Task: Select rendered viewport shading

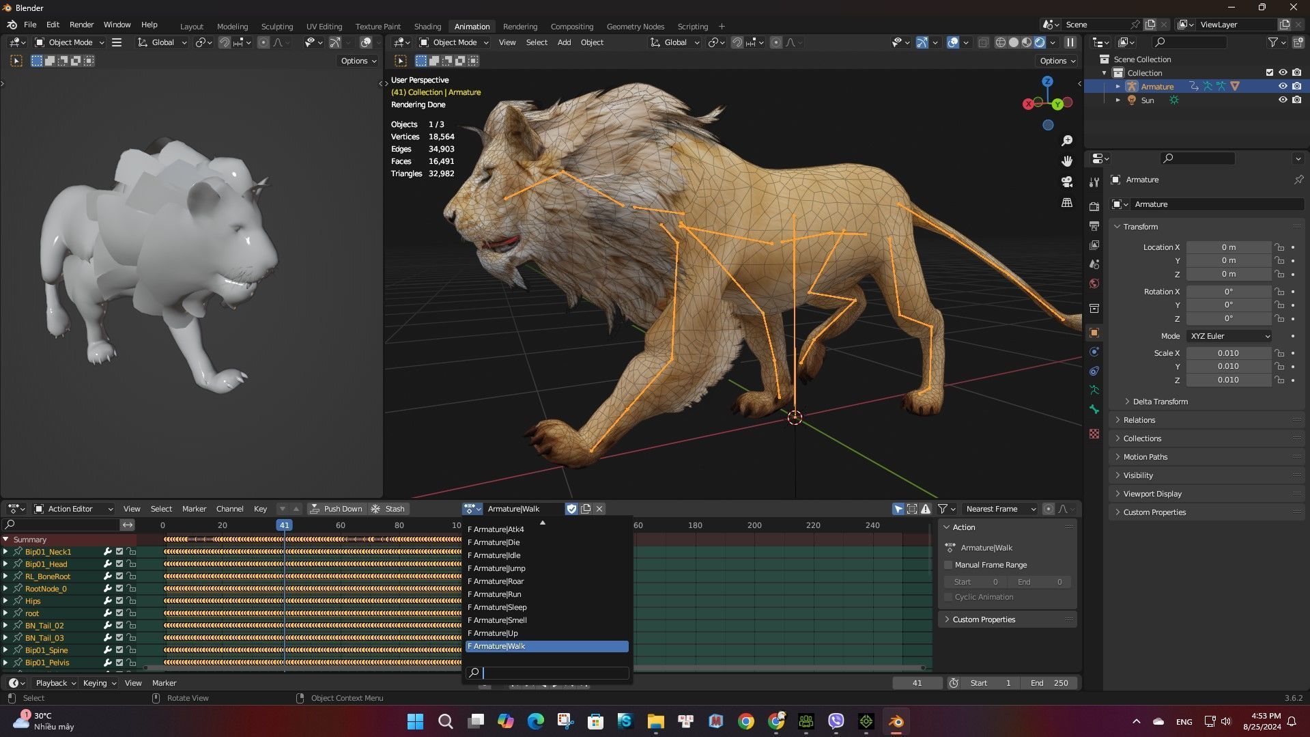Action: (x=1040, y=42)
